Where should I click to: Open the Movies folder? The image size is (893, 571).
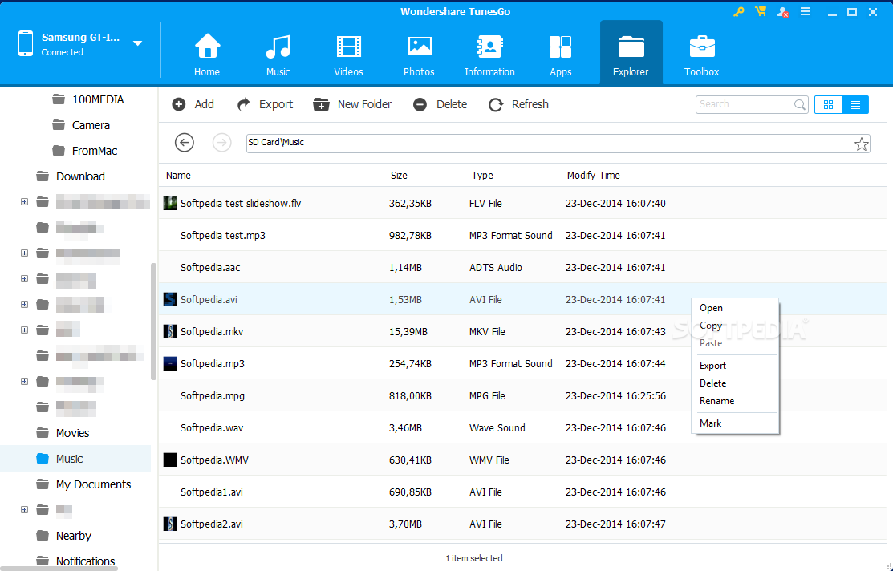point(63,433)
